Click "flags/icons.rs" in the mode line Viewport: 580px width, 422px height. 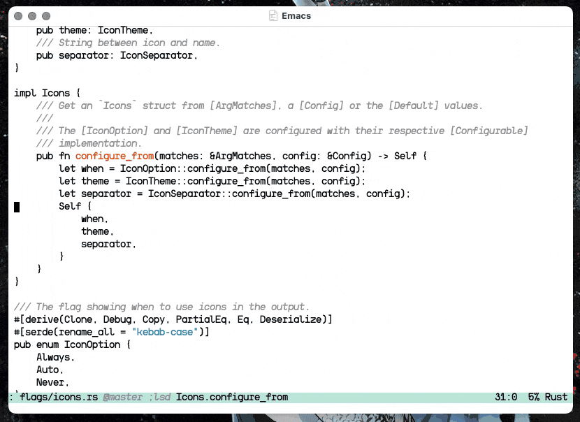point(59,397)
